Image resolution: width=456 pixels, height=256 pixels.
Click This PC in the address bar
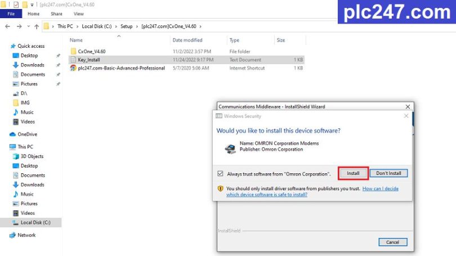click(x=65, y=26)
